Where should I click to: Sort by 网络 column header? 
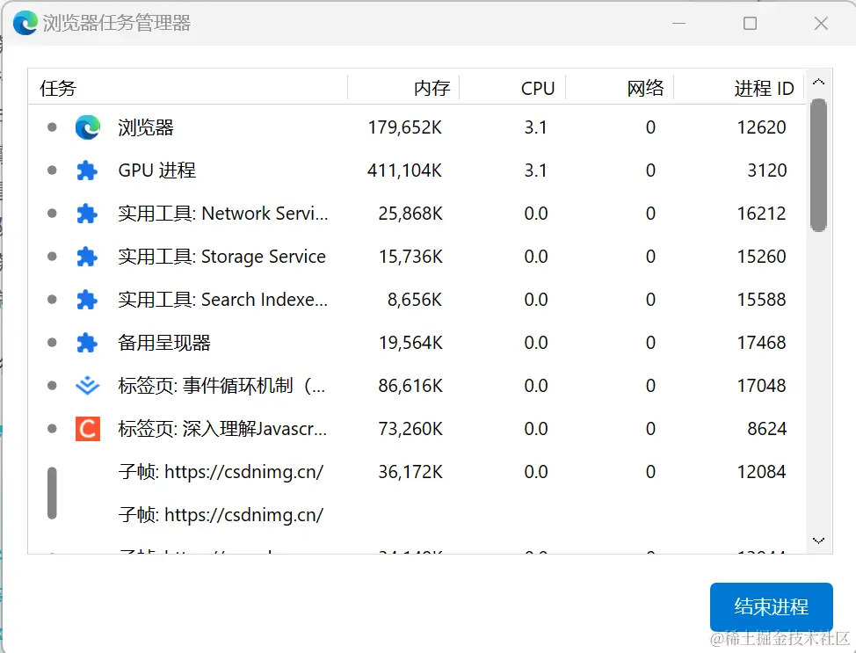[x=645, y=88]
